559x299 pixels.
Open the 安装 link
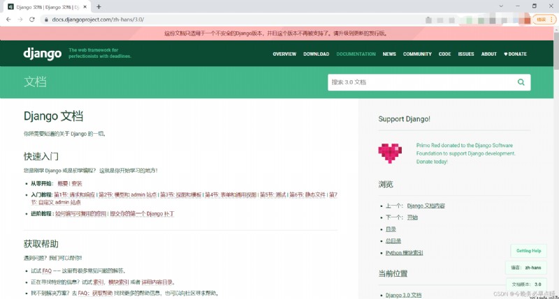77,183
